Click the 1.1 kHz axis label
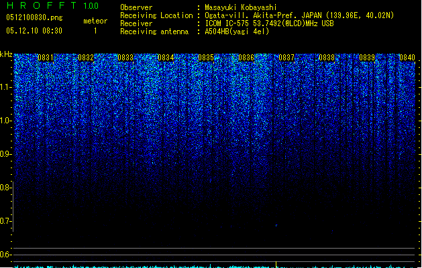422x268 pixels. 5,87
